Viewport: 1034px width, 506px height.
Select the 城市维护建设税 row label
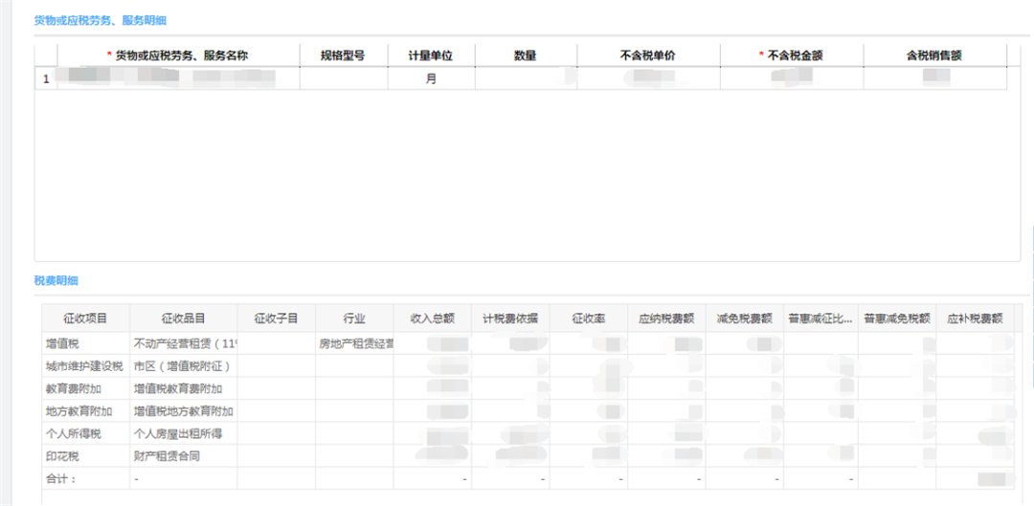tap(86, 365)
